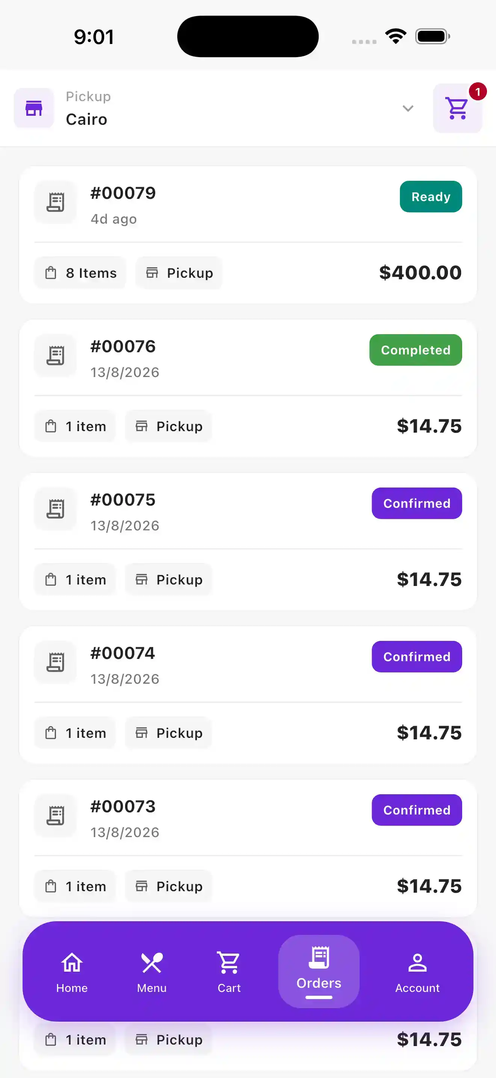This screenshot has height=1078, width=496.
Task: Tap the Wi-Fi status icon
Action: click(396, 36)
